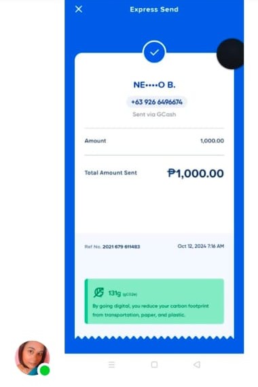
Task: Tap the ₱1,000.00 total amount sent
Action: coord(196,173)
